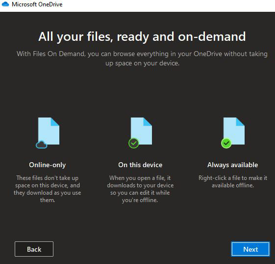275x264 pixels.
Task: Click the solid green checkmark badge
Action: 226,143
